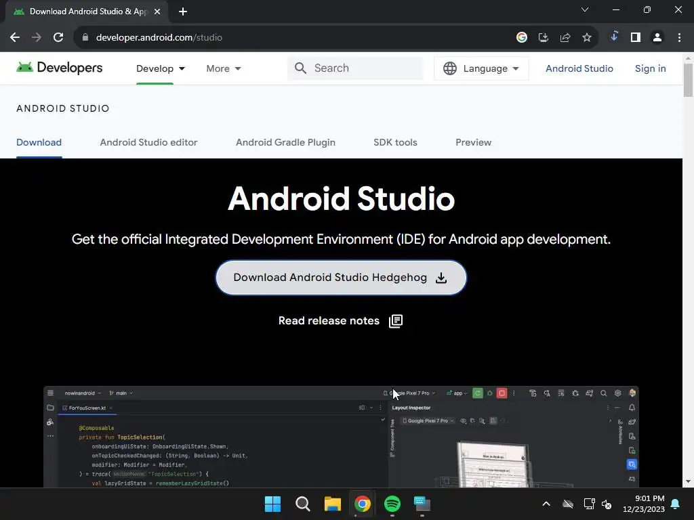Bookmark this page with star icon
Image resolution: width=694 pixels, height=520 pixels.
(x=587, y=38)
